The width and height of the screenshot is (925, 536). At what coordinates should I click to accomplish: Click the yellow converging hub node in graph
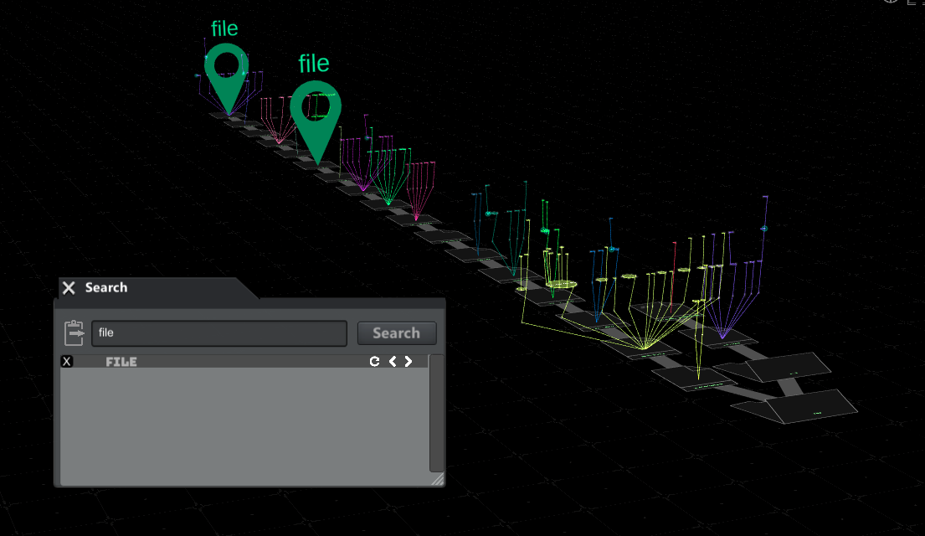pyautogui.click(x=644, y=346)
